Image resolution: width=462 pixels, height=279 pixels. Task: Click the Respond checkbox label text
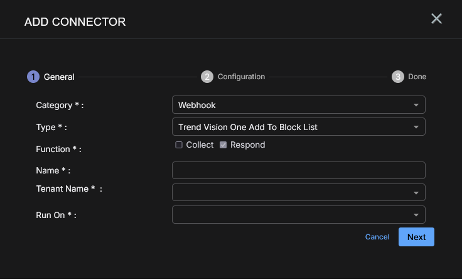coord(247,145)
